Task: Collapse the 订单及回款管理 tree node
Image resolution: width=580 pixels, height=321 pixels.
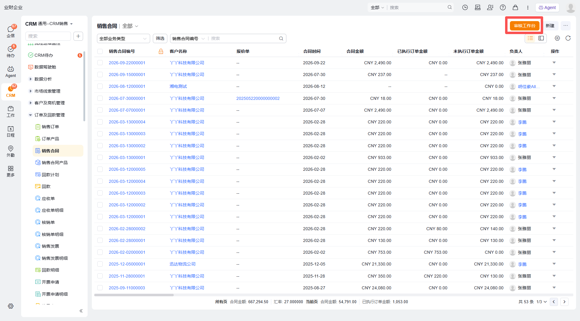Action: [30, 115]
